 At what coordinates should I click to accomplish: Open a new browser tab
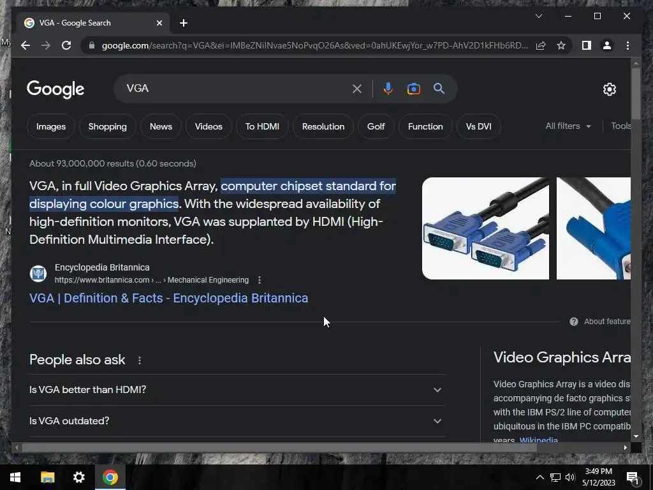point(183,23)
